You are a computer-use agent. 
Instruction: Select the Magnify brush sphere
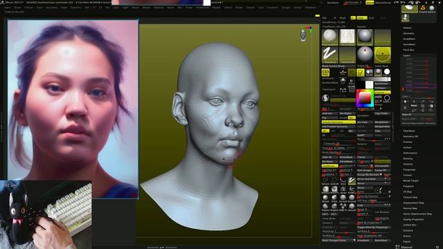334,207
